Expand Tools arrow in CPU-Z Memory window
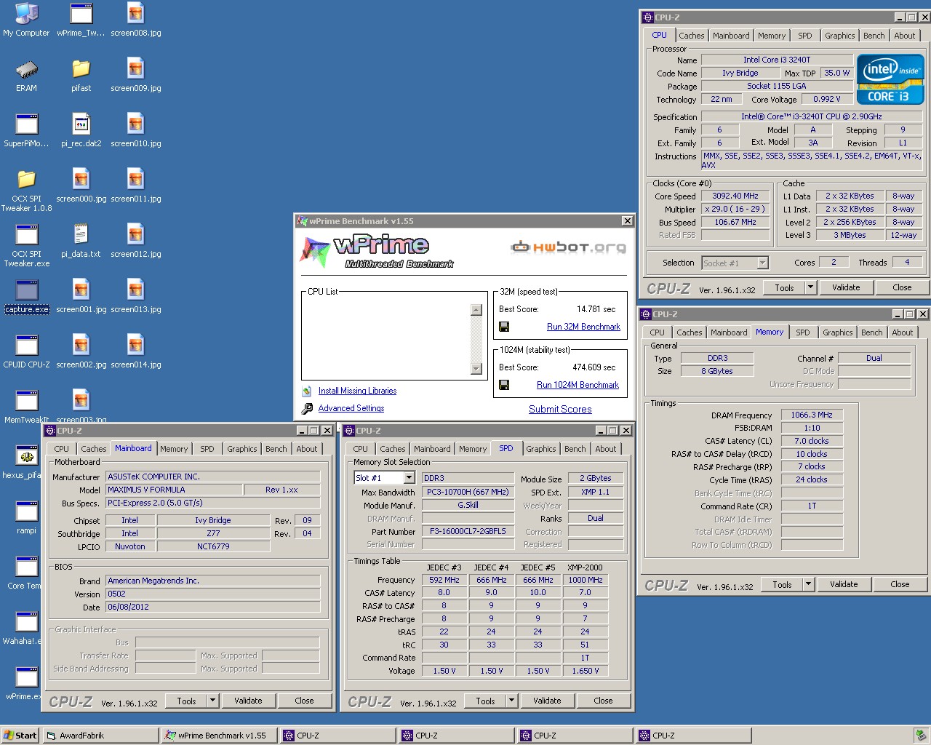This screenshot has width=931, height=745. [808, 584]
